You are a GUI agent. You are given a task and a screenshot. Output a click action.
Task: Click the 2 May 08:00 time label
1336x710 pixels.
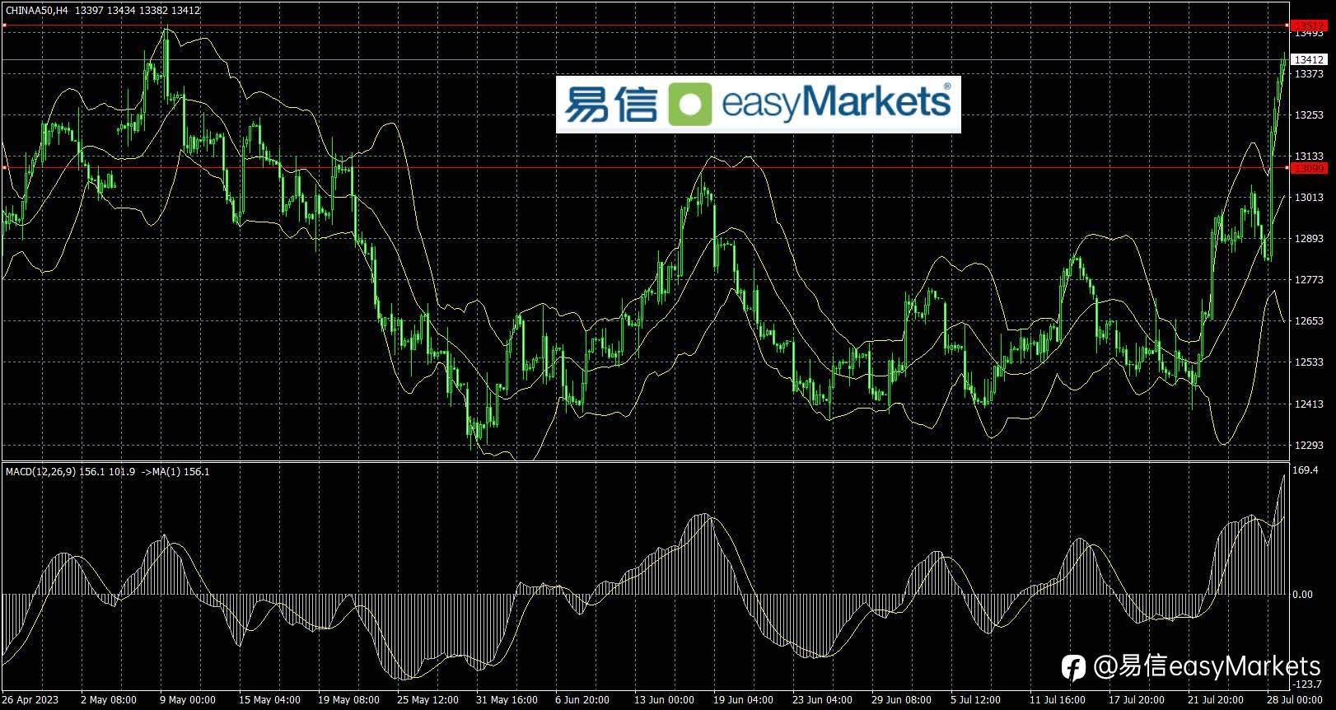109,700
